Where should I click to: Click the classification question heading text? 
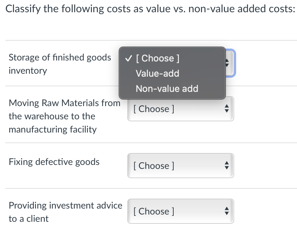pos(148,9)
